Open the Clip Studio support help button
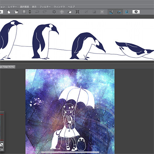Viewport: 154px width, 154px height. [136, 12]
